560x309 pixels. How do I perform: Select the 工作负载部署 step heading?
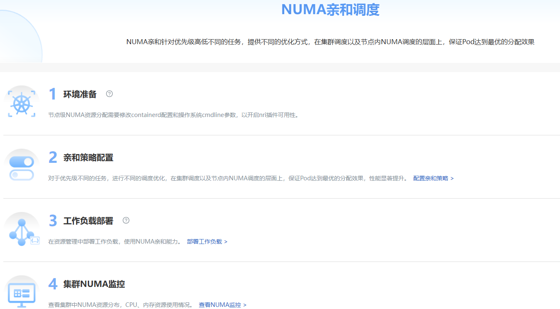click(88, 221)
